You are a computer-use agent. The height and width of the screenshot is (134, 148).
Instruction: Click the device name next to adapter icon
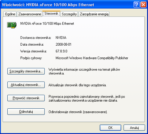coord(47,24)
